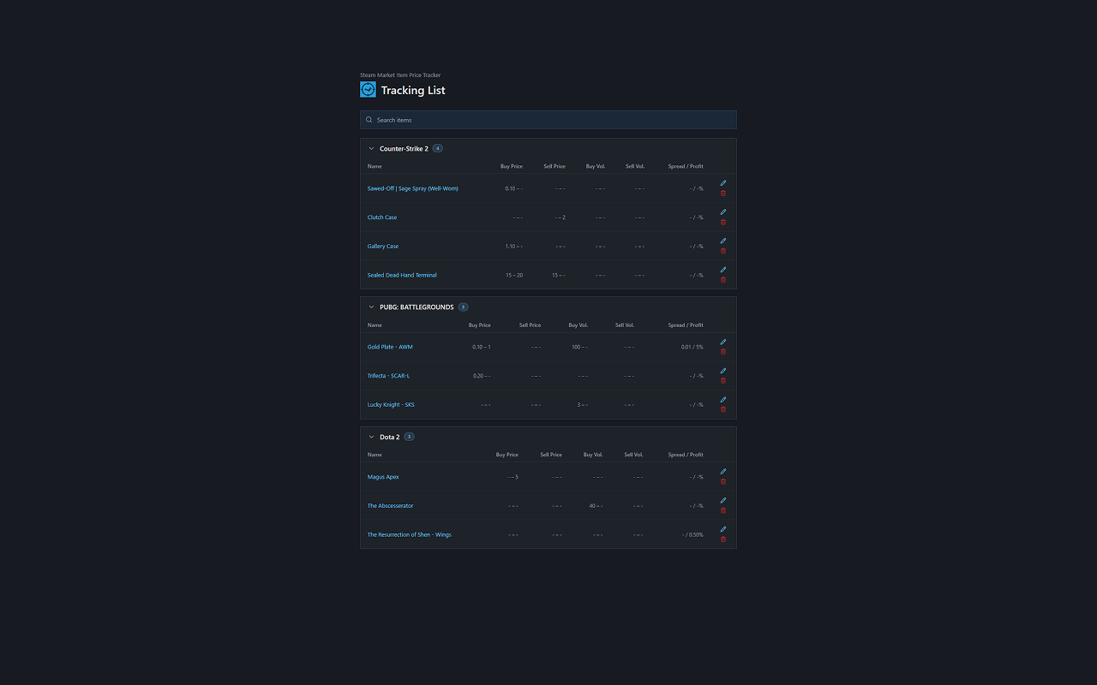
Task: Click the 0.01 / 5% spread value
Action: tap(692, 347)
